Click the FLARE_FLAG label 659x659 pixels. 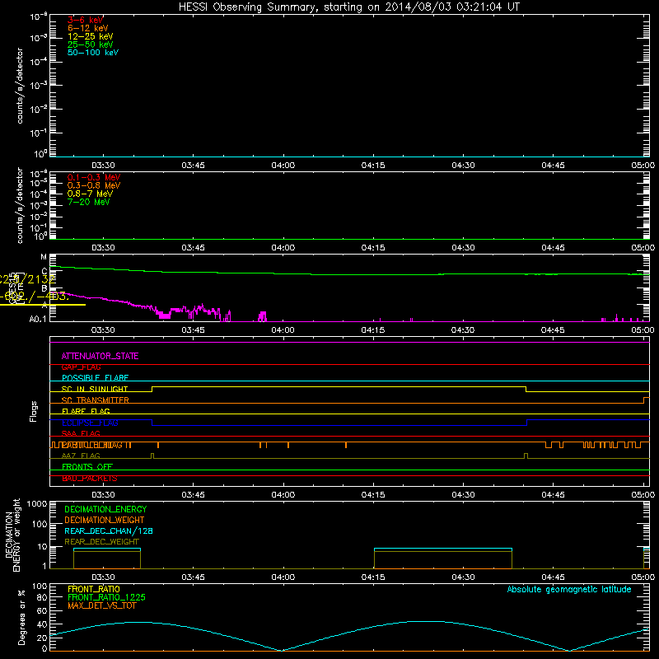click(x=86, y=411)
